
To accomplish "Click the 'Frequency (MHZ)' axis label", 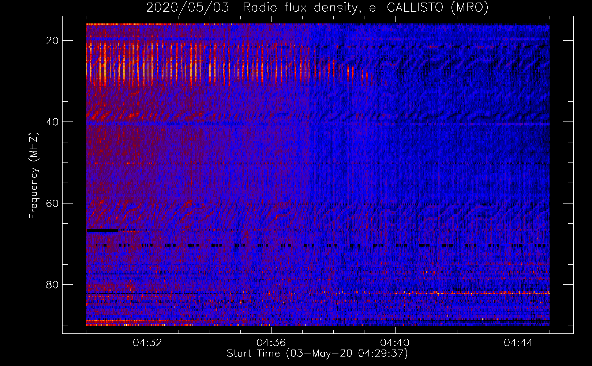I will [34, 176].
